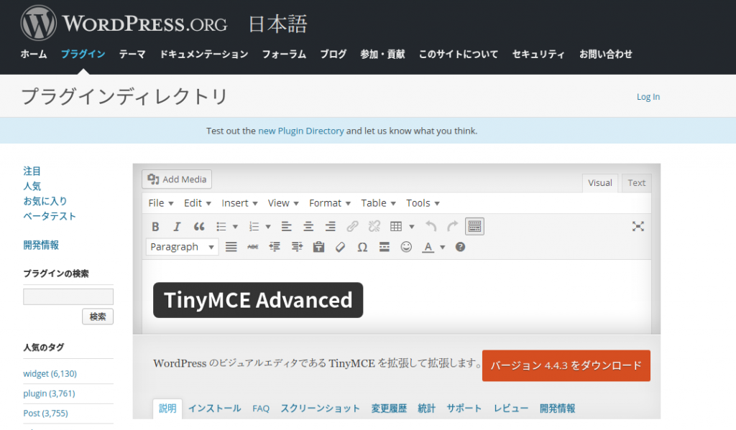The width and height of the screenshot is (736, 430).
Task: Open the Tools menu
Action: [x=423, y=203]
